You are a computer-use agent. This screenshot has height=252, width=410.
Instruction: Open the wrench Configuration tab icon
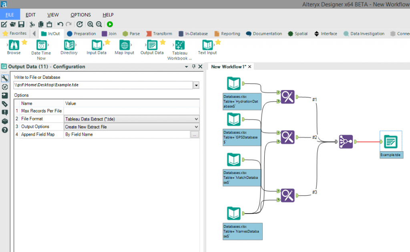[x=5, y=78]
